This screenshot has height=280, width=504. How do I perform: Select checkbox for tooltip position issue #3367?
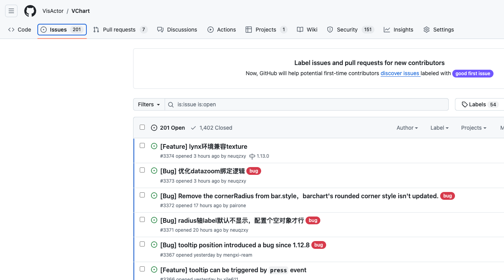pos(142,244)
